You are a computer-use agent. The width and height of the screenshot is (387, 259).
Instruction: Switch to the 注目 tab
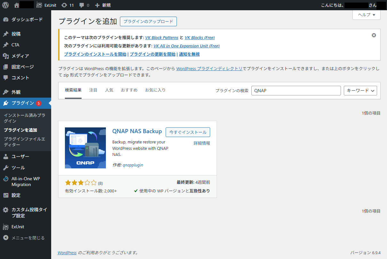[93, 90]
